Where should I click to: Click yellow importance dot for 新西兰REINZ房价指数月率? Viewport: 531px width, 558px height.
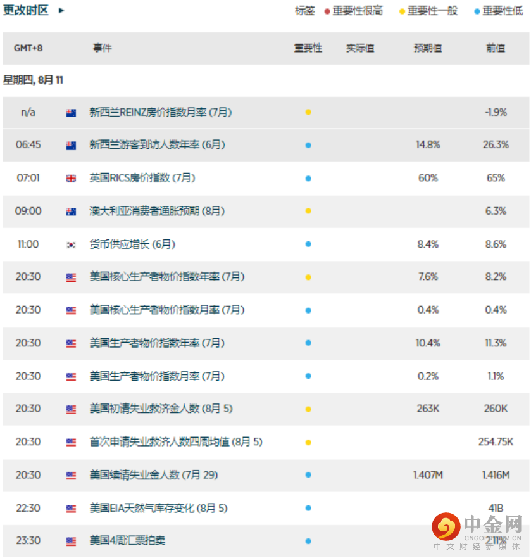click(x=308, y=112)
